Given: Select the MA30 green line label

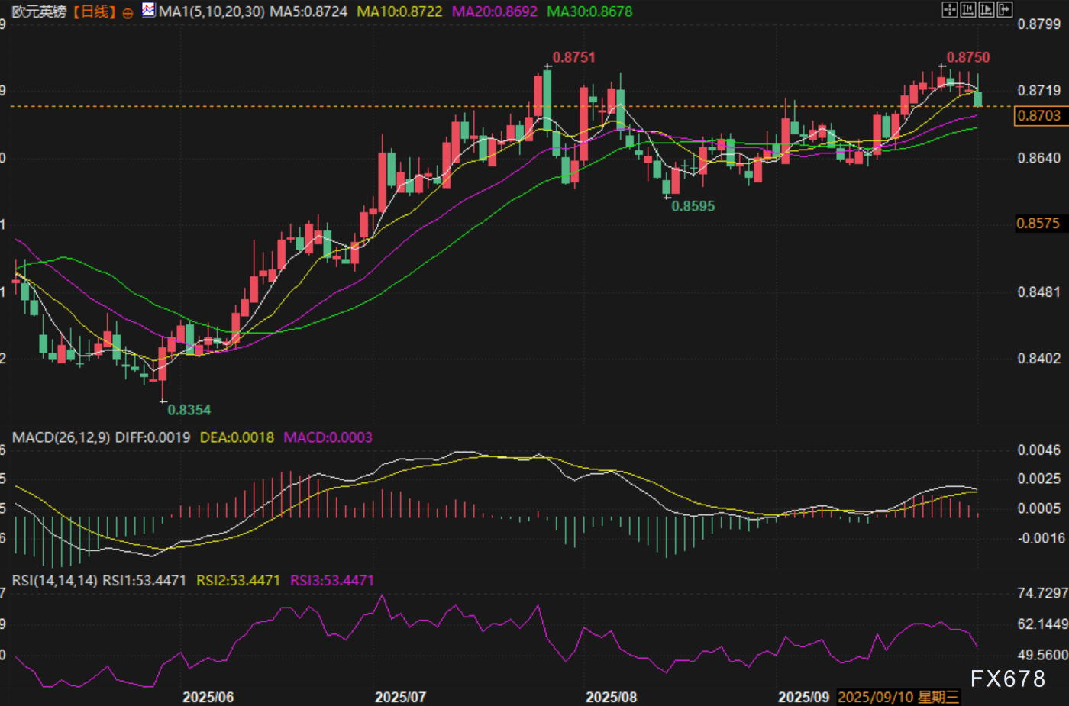Looking at the screenshot, I should coord(589,11).
